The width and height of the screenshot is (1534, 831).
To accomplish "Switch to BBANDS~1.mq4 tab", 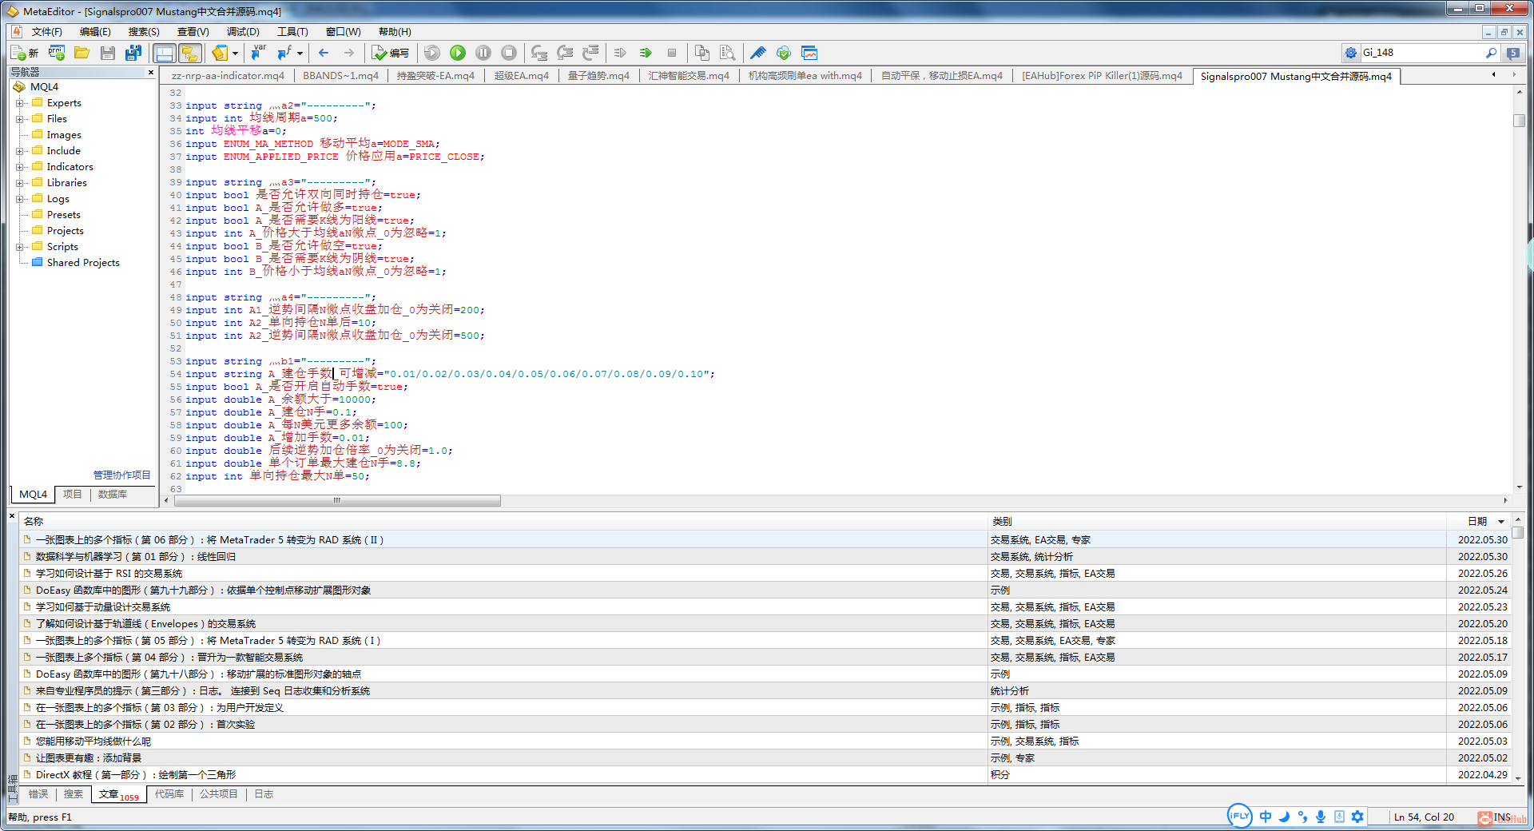I will (x=340, y=76).
